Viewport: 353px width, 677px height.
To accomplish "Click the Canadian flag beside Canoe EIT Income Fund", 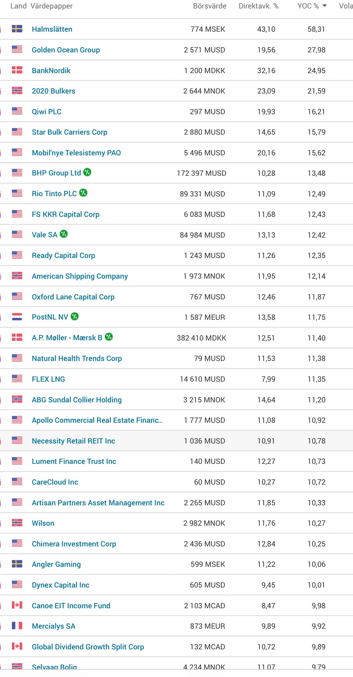I will 17,605.
